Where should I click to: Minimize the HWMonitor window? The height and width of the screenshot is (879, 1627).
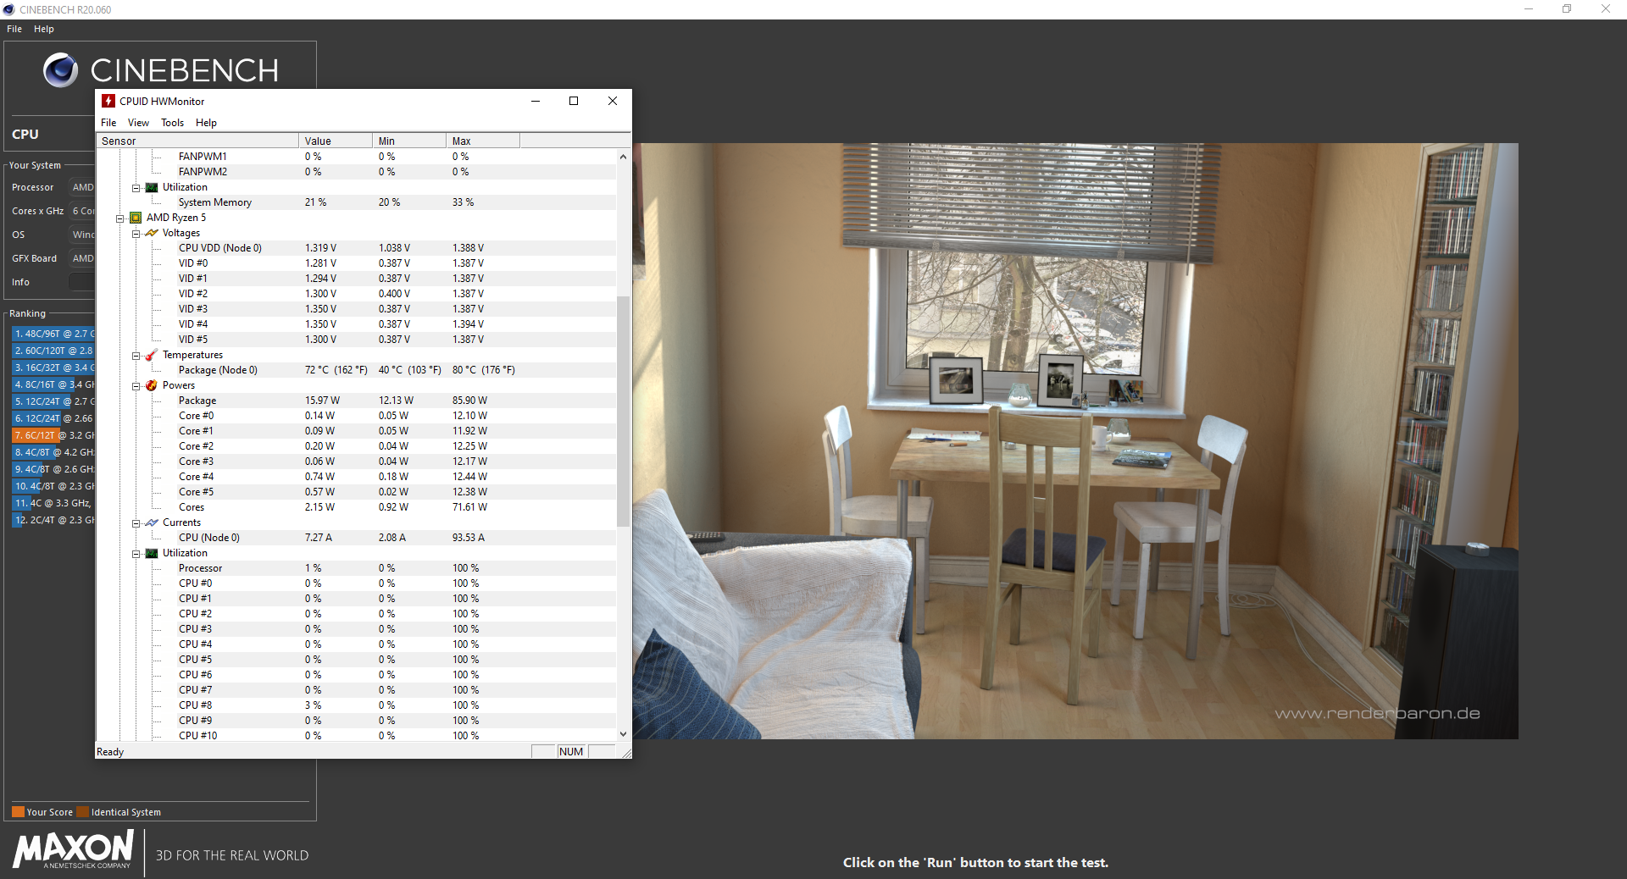click(x=536, y=101)
